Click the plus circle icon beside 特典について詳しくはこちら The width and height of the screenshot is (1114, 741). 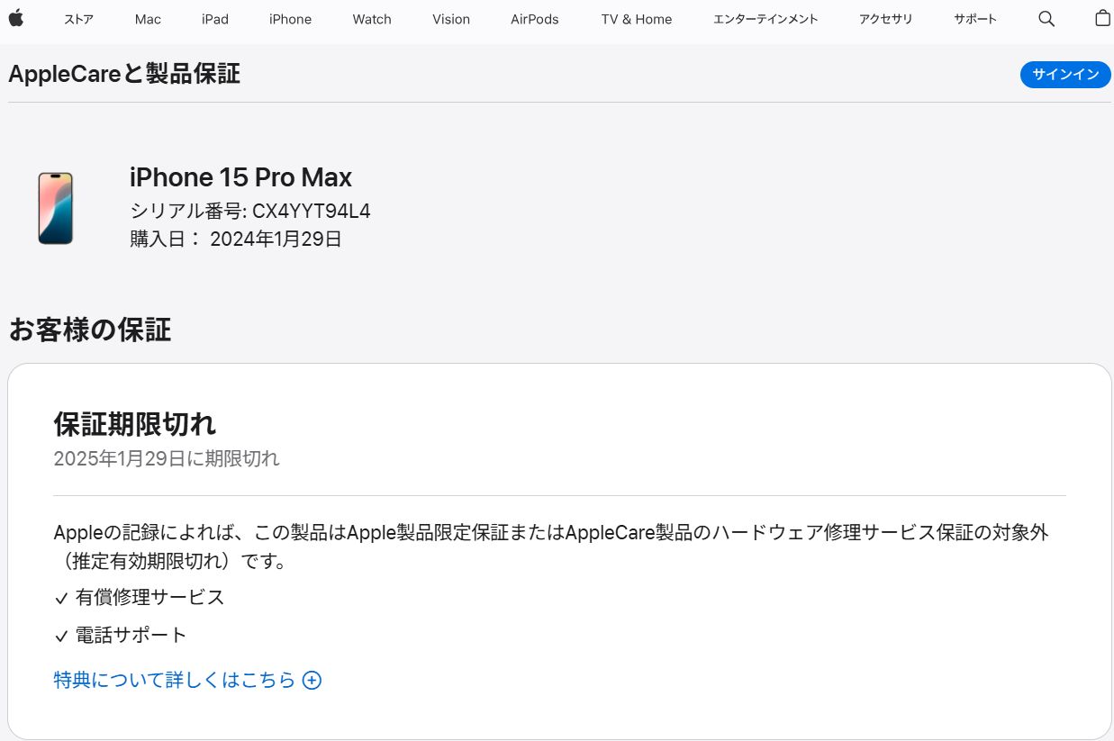click(312, 680)
